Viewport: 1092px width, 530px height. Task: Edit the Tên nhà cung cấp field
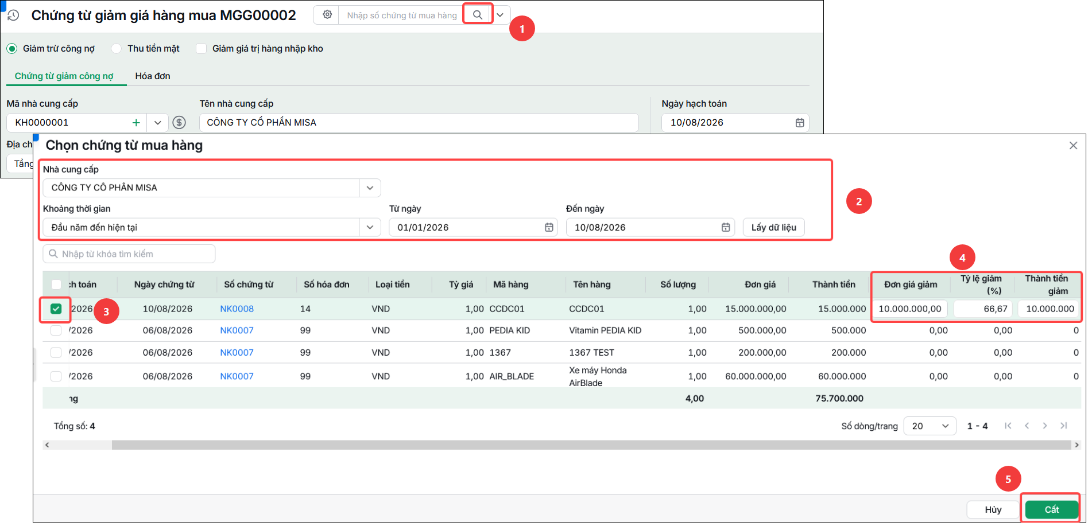click(x=419, y=123)
